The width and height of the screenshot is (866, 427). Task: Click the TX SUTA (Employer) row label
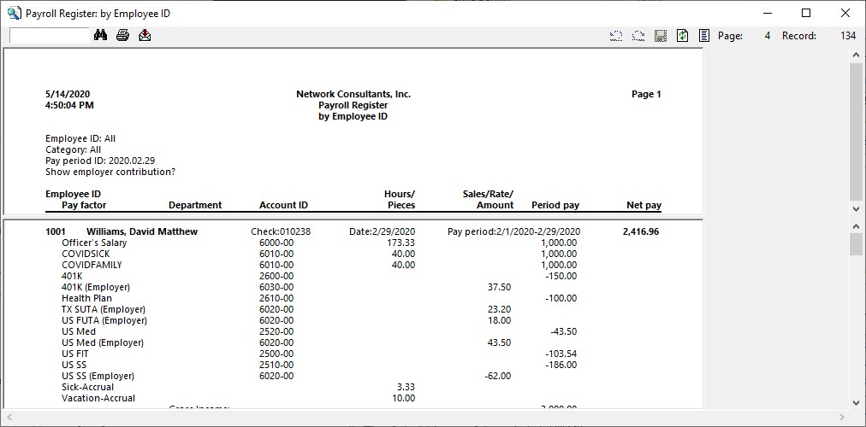point(104,309)
